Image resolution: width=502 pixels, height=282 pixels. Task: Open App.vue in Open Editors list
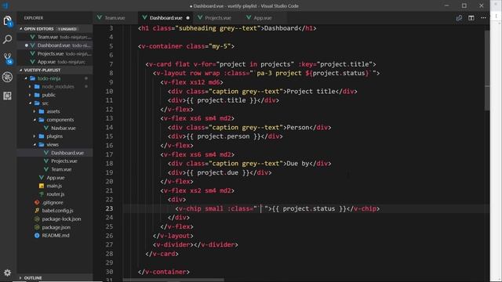55,62
